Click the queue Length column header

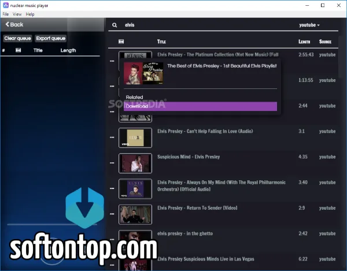click(x=68, y=50)
